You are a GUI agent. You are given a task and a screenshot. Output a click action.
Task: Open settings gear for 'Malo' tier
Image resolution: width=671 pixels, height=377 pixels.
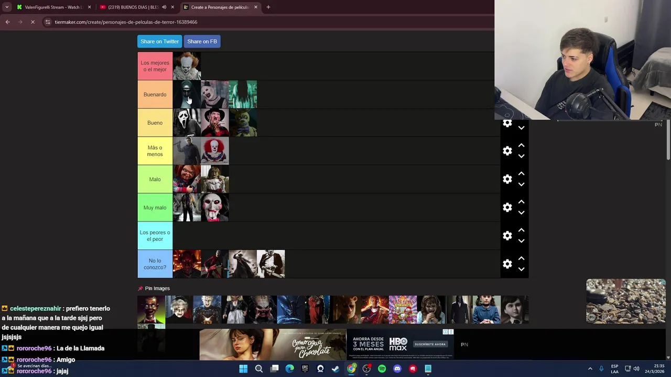(x=507, y=179)
